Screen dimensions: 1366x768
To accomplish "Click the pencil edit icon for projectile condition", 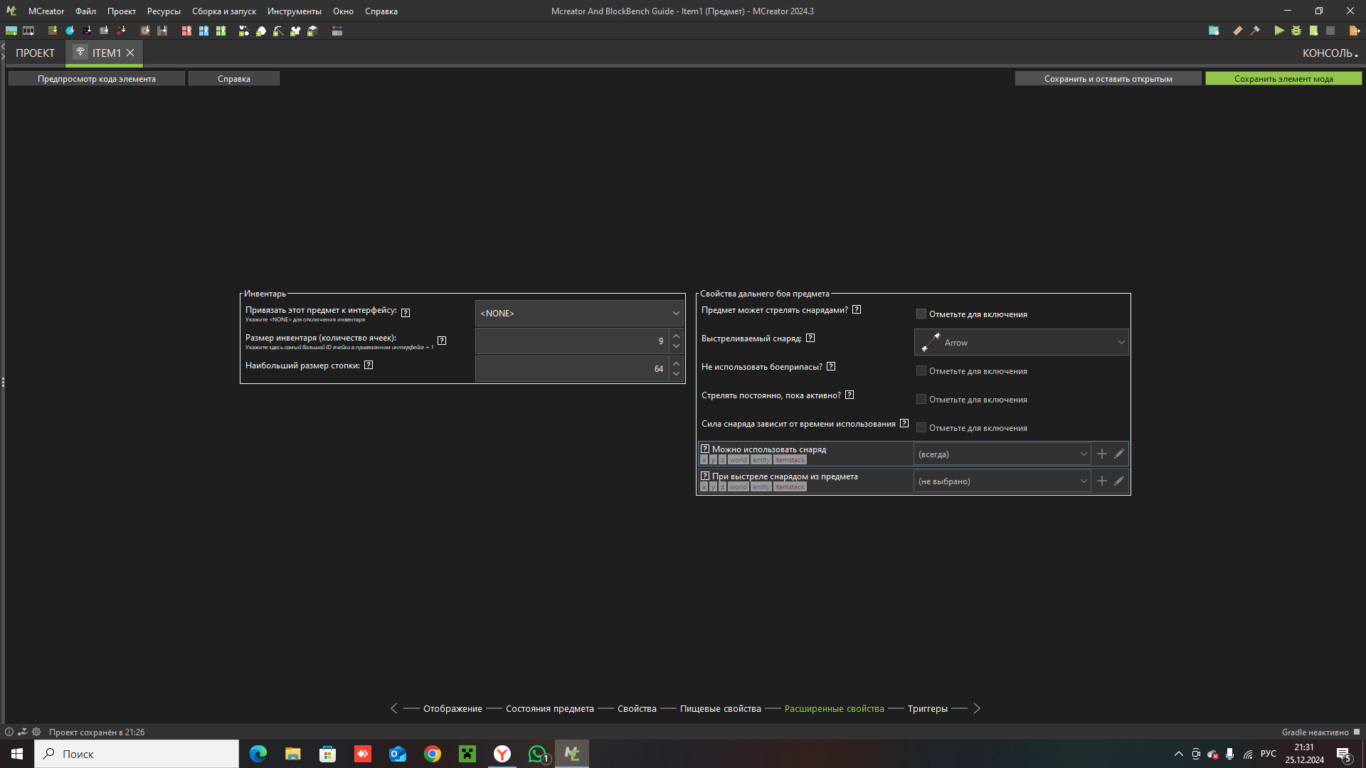I will pyautogui.click(x=1119, y=454).
